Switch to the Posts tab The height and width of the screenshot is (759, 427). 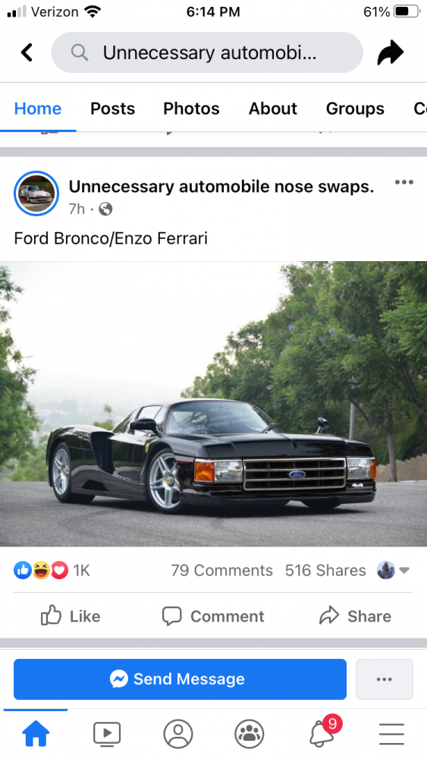pyautogui.click(x=112, y=109)
